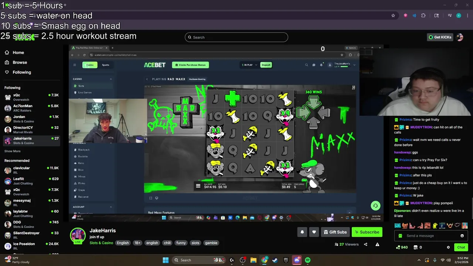Insert the BANG emote from quick emotes
The image size is (473, 266).
coord(398,225)
